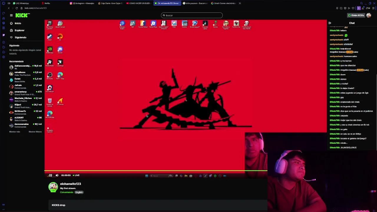The width and height of the screenshot is (377, 212).
Task: Switch to Instagram Mensajes browser tab
Action: coord(82,3)
